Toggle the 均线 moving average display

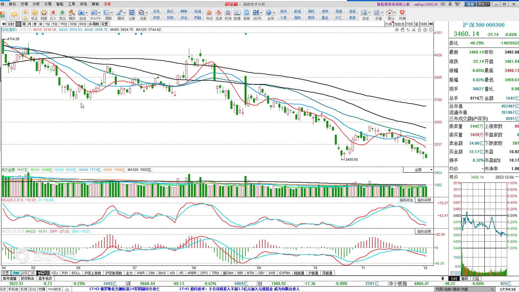[409, 24]
